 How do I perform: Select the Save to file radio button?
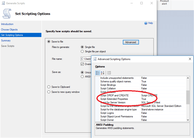49,41
